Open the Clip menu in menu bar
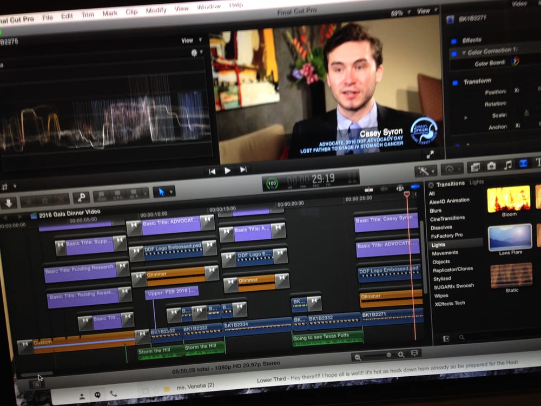 [x=132, y=11]
